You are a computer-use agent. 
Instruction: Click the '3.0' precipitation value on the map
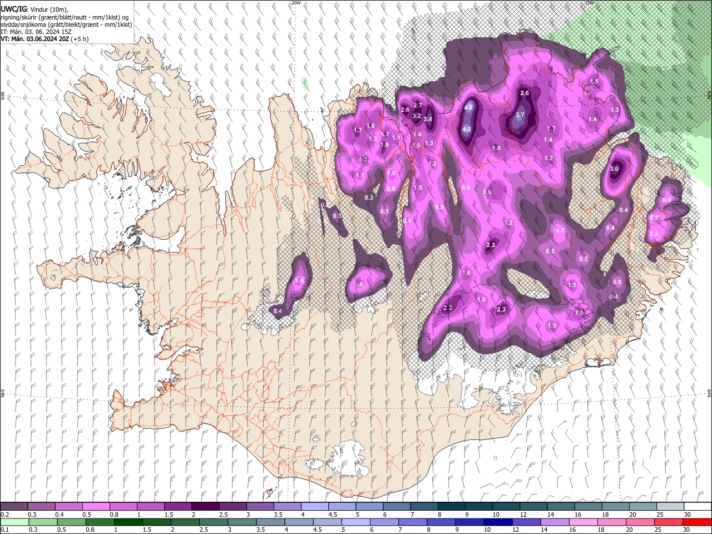tap(614, 169)
